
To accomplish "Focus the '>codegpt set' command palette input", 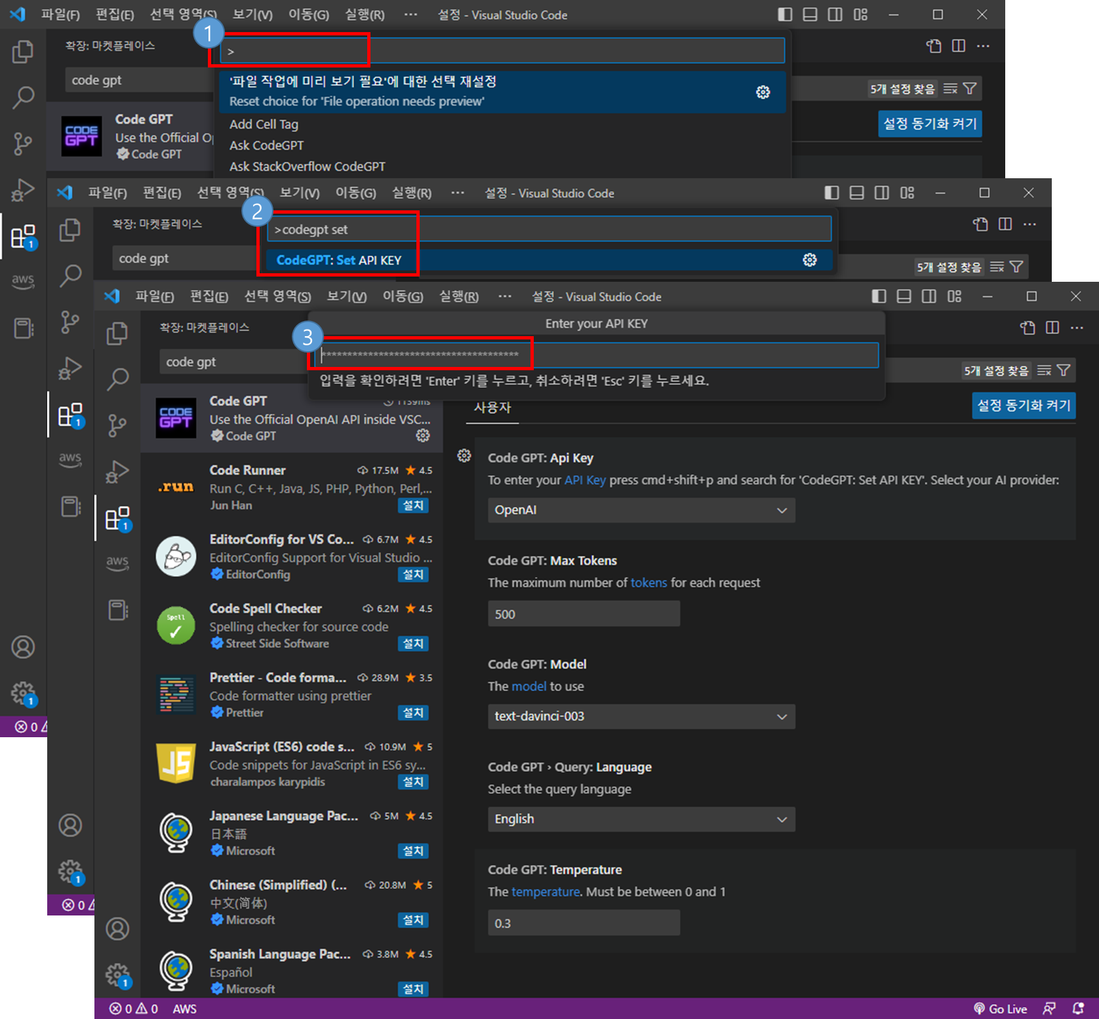I will point(549,229).
